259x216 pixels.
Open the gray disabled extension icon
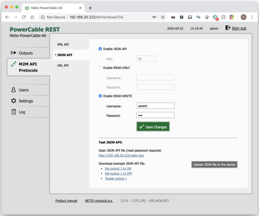(223, 17)
